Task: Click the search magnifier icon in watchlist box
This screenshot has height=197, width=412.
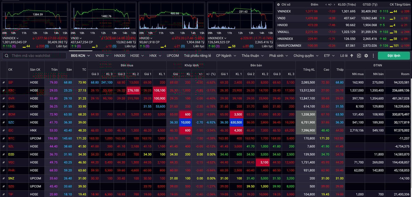Action: point(6,56)
